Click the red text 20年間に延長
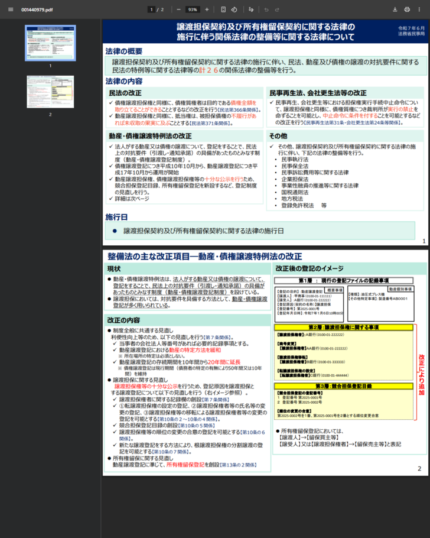The image size is (430, 538). [224, 362]
